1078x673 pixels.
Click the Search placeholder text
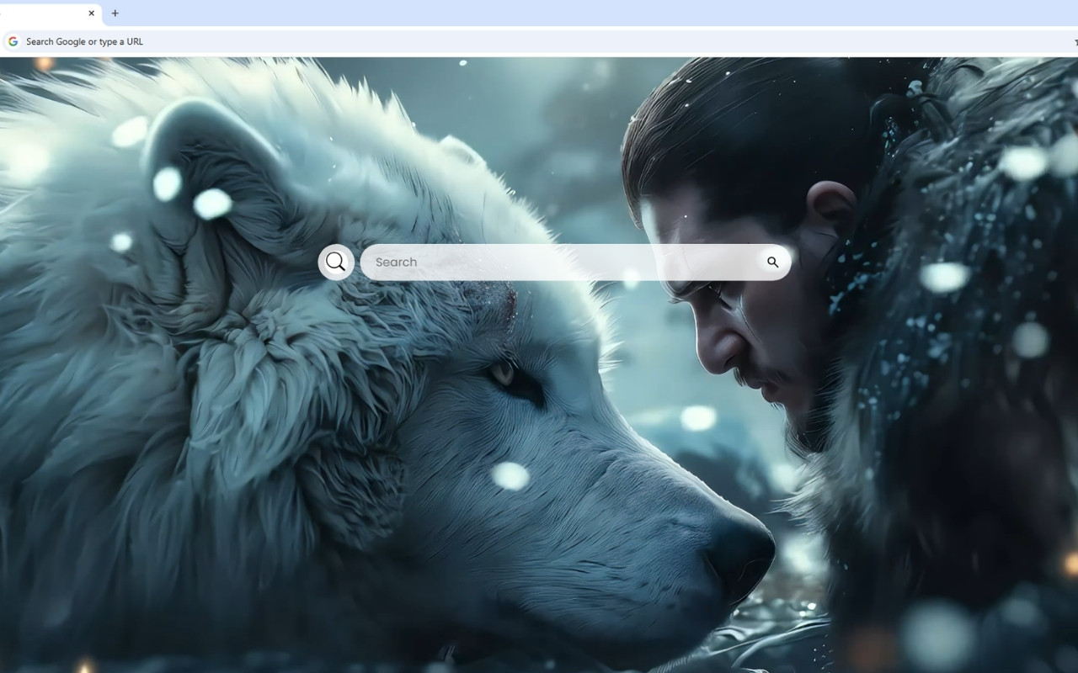coord(396,262)
